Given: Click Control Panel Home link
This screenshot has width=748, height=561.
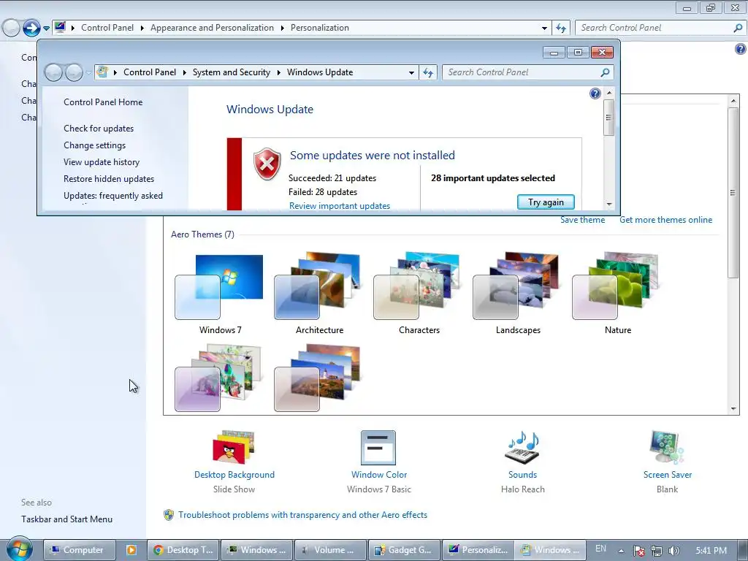Looking at the screenshot, I should [103, 102].
